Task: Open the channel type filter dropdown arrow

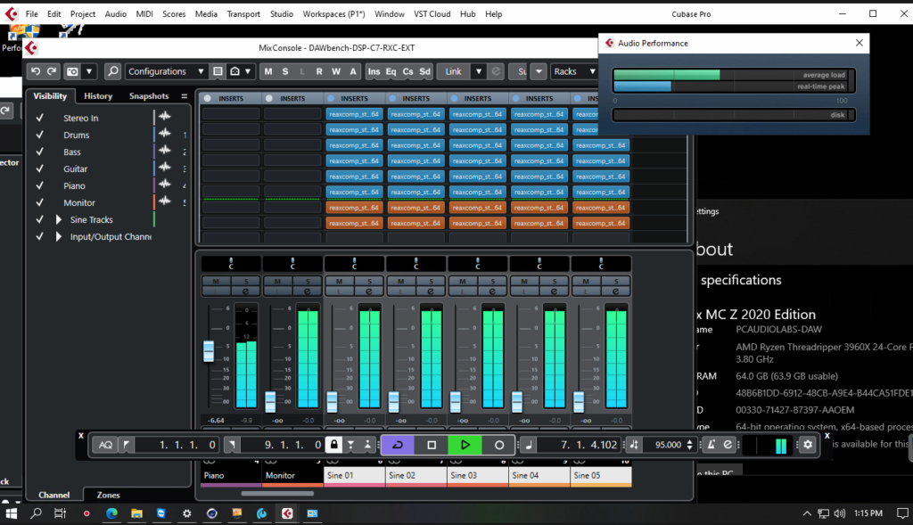Action: (x=248, y=71)
